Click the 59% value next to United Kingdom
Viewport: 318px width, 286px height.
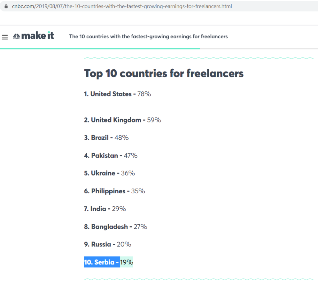[154, 120]
